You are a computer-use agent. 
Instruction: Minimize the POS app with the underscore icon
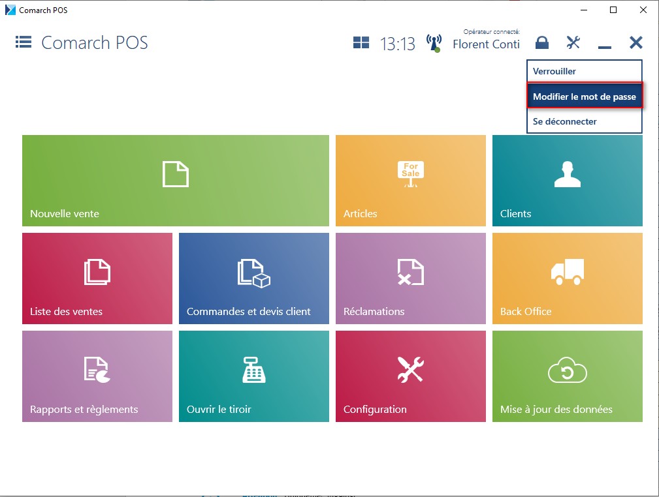[604, 47]
